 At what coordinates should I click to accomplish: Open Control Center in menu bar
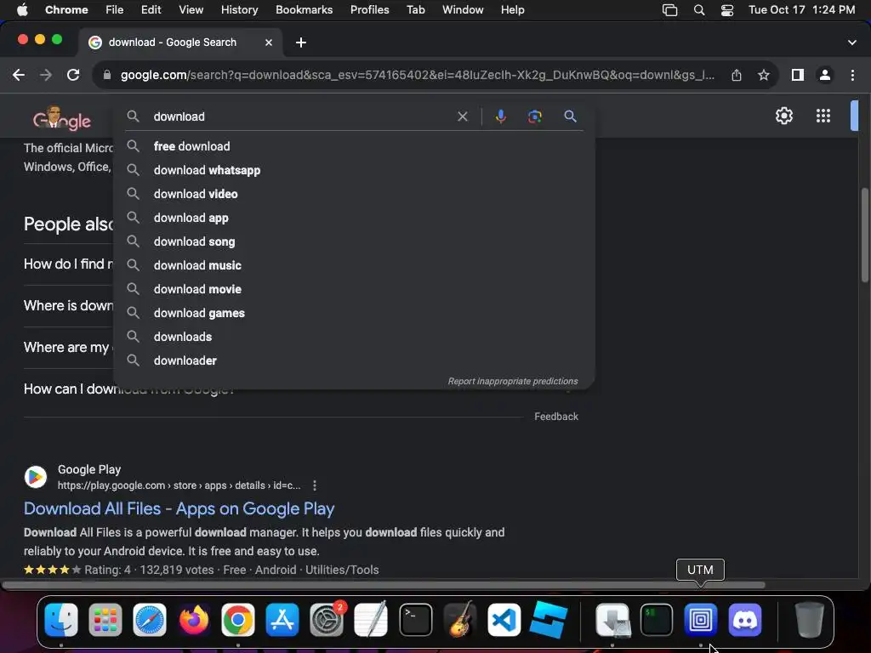(x=727, y=10)
